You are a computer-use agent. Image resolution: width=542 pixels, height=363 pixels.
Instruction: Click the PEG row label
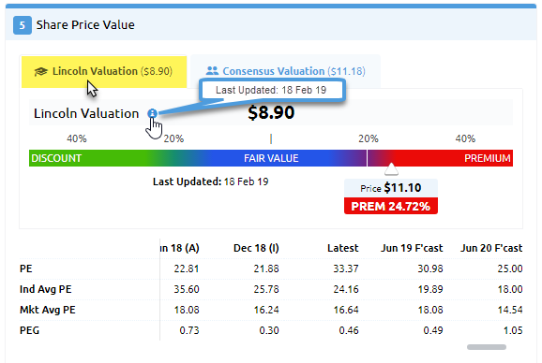click(29, 330)
